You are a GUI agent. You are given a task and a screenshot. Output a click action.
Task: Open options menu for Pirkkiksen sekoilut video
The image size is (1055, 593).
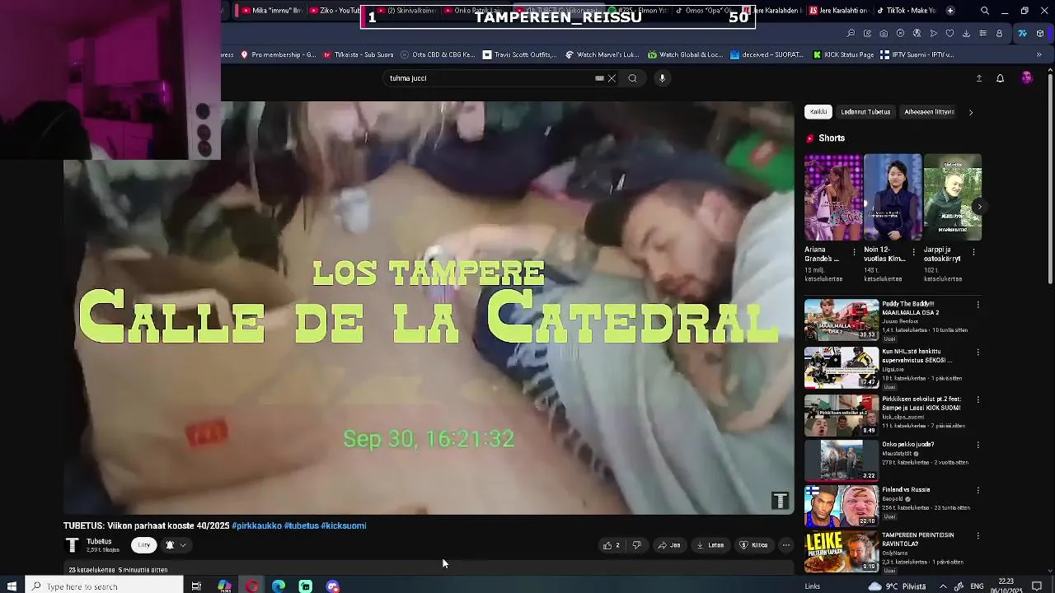[978, 400]
